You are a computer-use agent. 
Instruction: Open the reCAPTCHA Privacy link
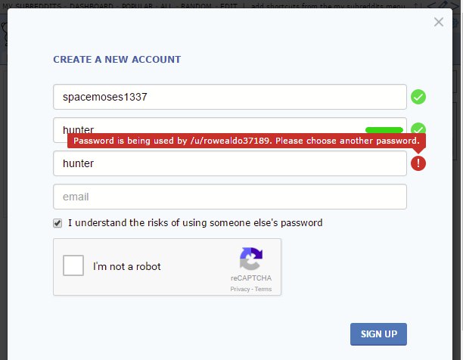(240, 289)
